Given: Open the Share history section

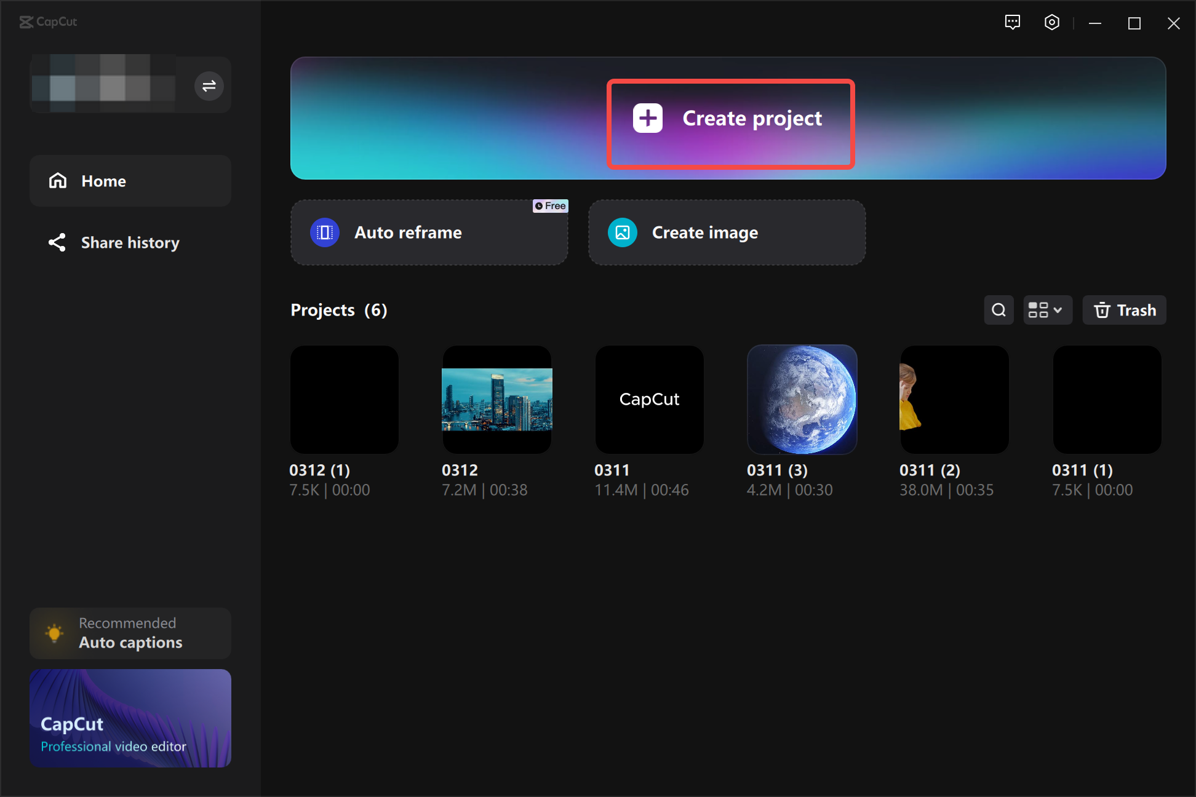Looking at the screenshot, I should click(130, 242).
